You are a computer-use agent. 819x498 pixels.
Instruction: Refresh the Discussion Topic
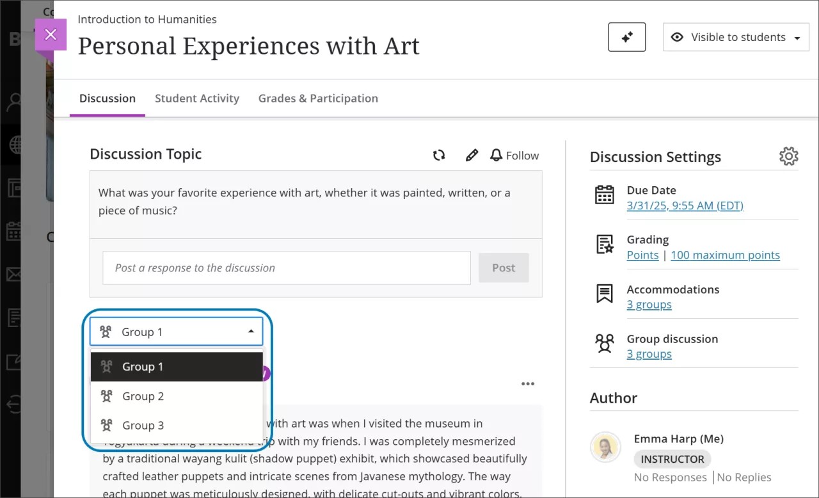point(439,155)
